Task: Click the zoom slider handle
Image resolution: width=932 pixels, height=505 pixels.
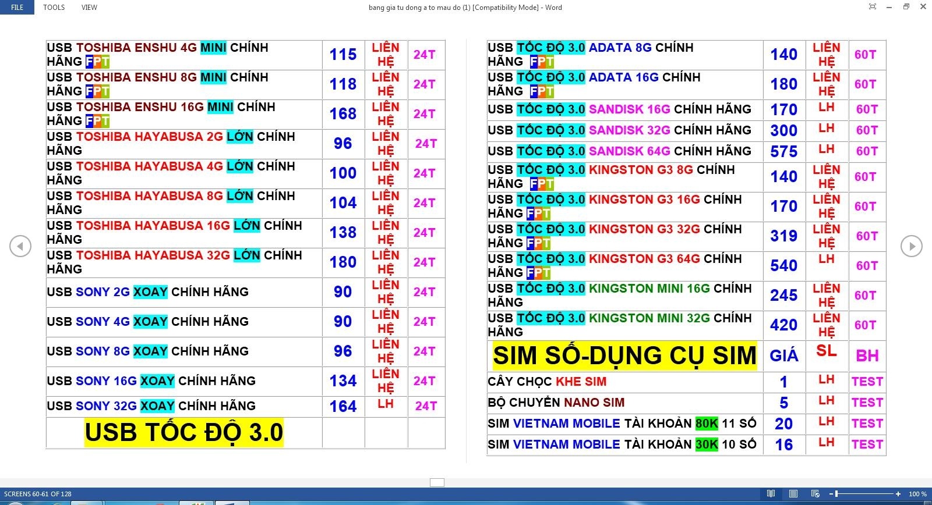Action: tap(837, 494)
